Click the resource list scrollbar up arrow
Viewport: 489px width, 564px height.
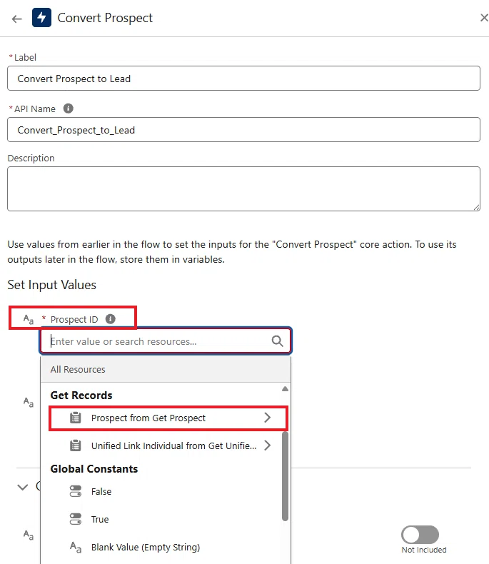point(285,389)
